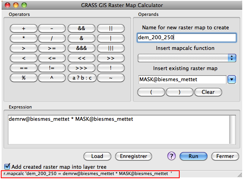Toggle Add created raster map into layer tree
This screenshot has height=179, width=243.
click(x=7, y=167)
